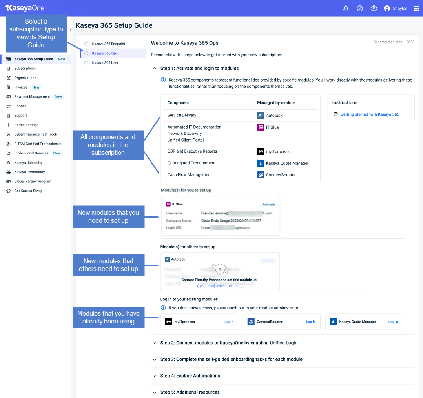Open the notifications bell icon

[x=346, y=9]
